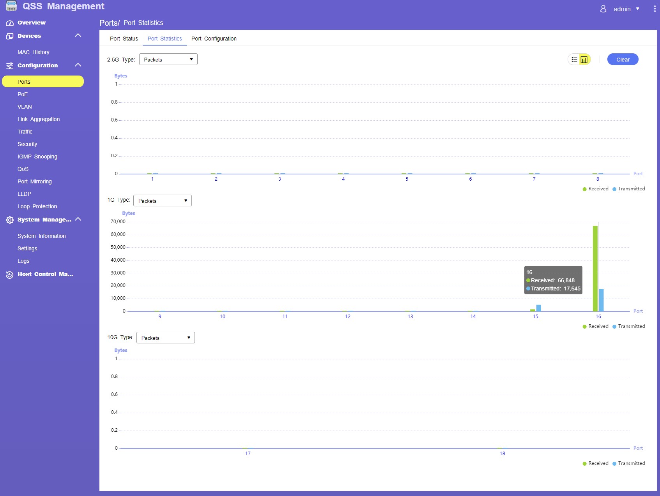Open the VLAN settings page

25,107
